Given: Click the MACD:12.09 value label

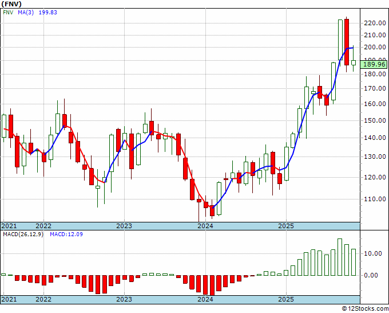Looking at the screenshot, I should [x=66, y=234].
